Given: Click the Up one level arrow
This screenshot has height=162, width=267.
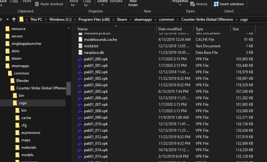Looking at the screenshot, I should (x=14, y=19).
